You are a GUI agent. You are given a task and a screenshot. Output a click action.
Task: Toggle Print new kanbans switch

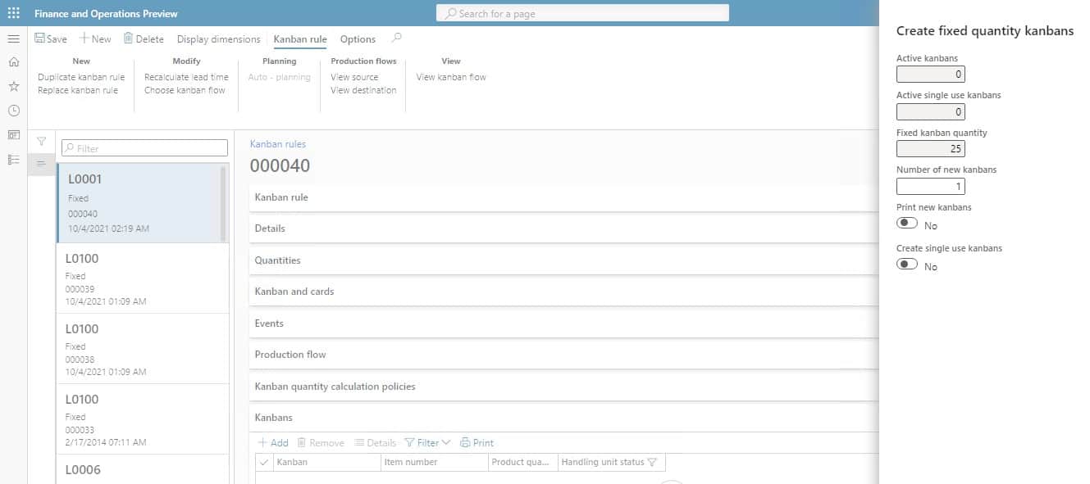907,223
